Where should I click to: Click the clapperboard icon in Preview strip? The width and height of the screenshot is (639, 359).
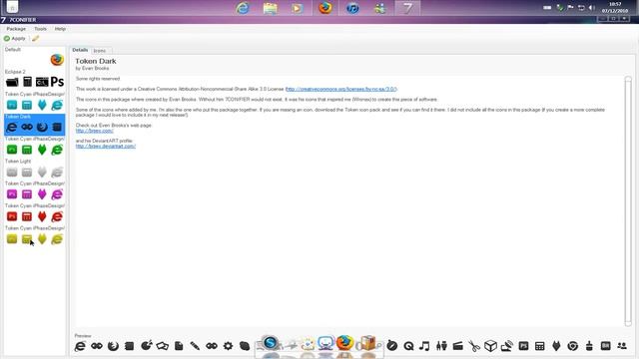(x=457, y=346)
